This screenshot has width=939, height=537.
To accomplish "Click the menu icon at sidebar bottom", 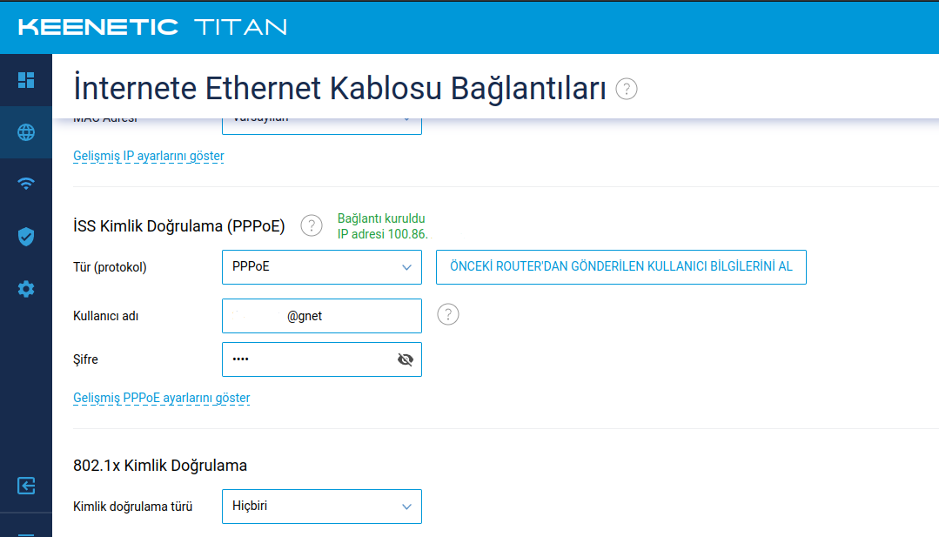I will pyautogui.click(x=26, y=534).
